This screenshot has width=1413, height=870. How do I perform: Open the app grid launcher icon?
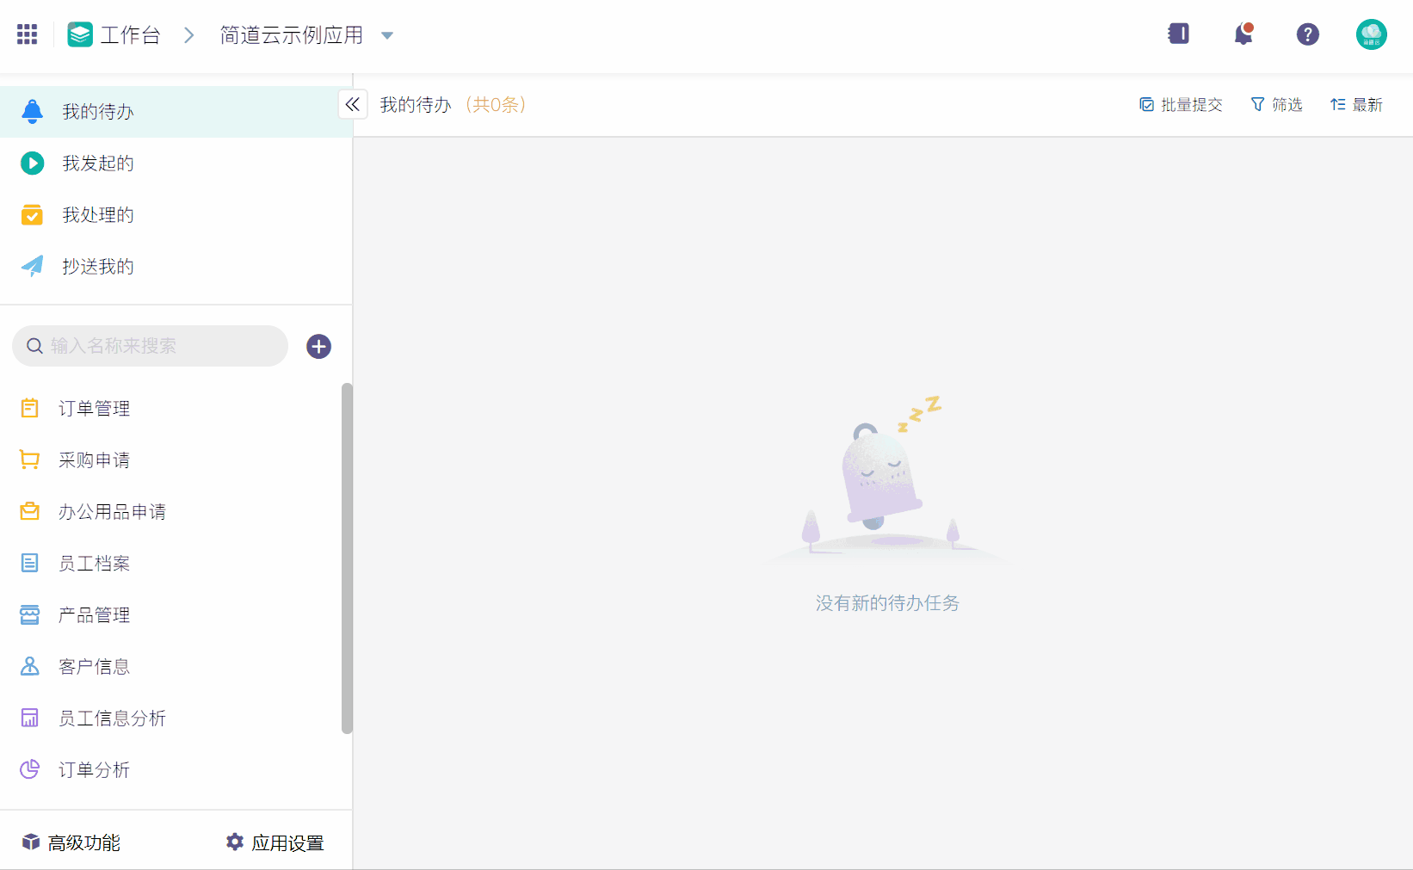pos(27,34)
